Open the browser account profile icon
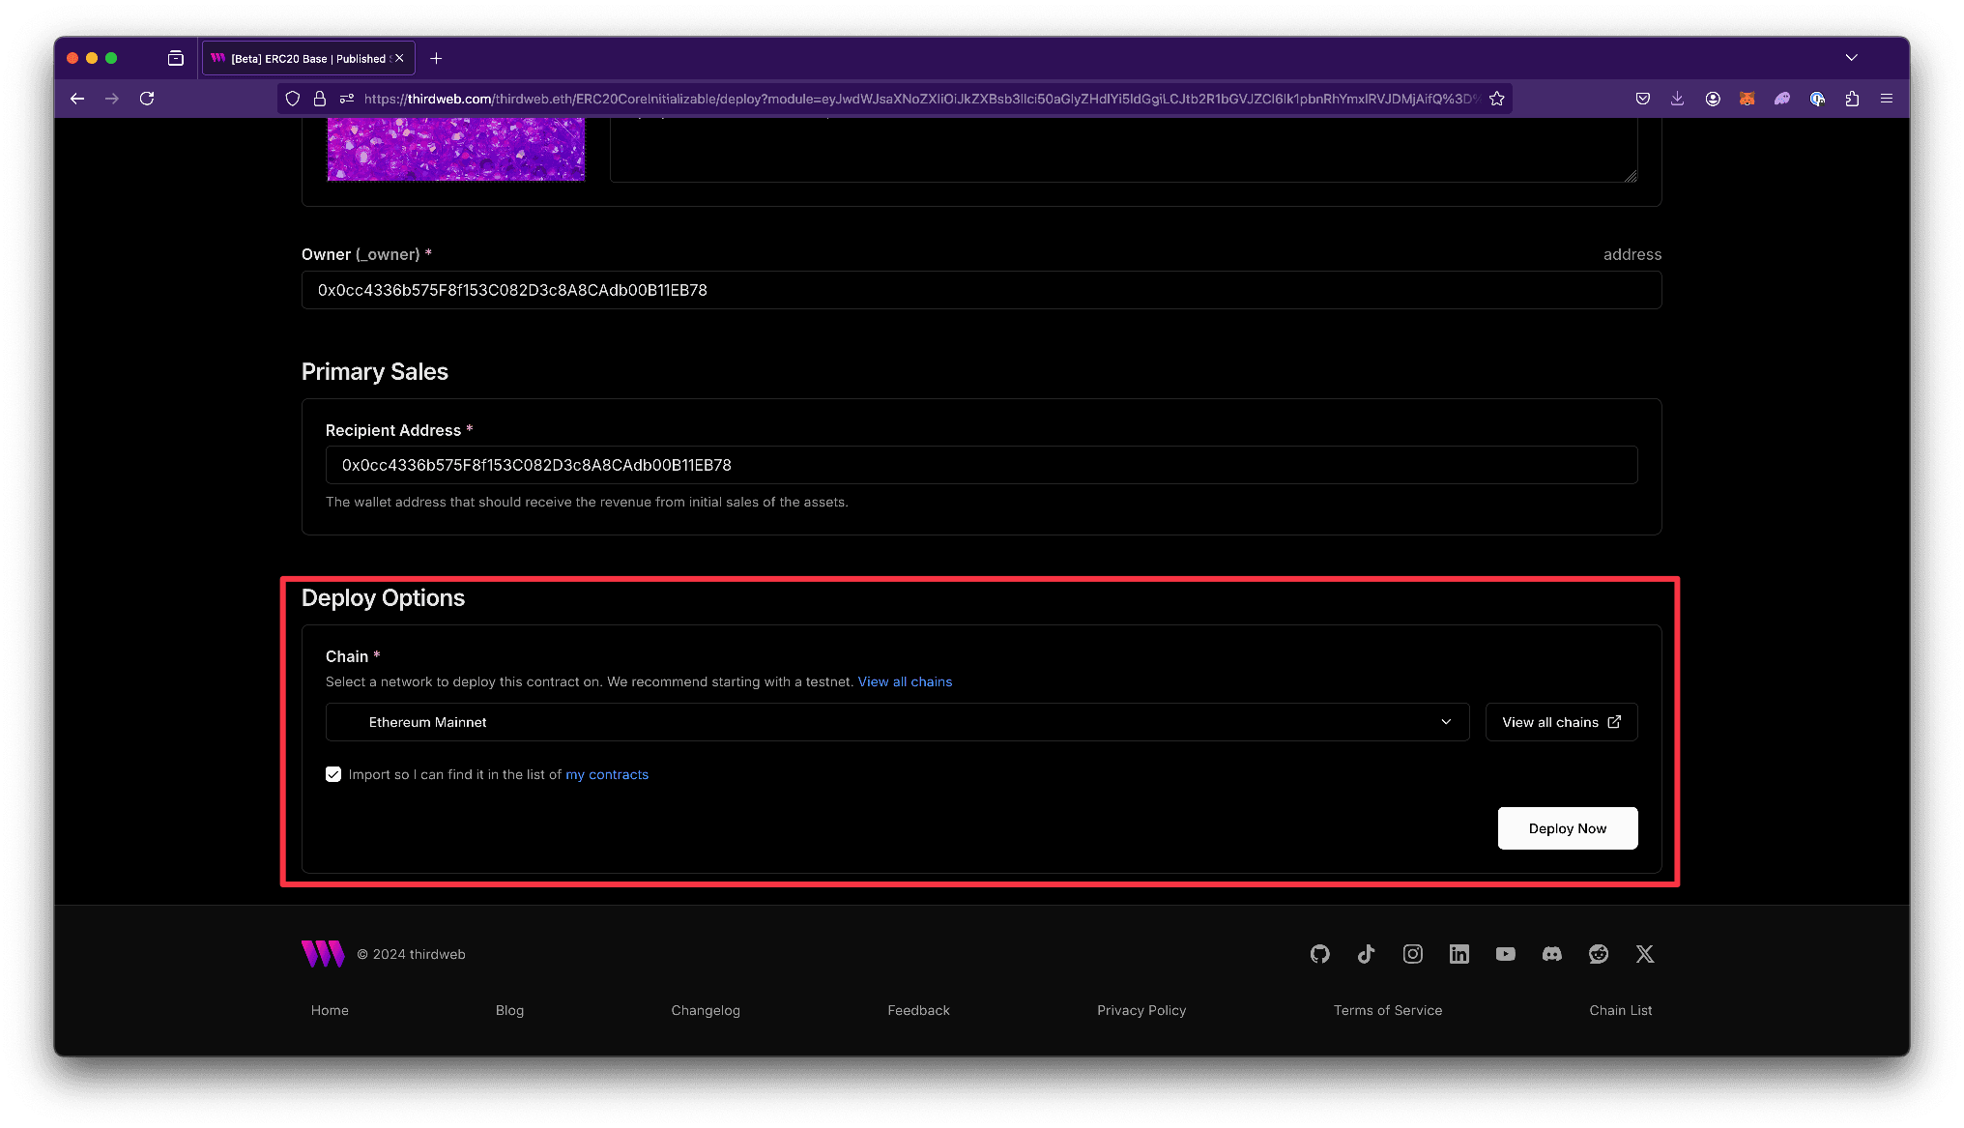Viewport: 1964px width, 1128px height. point(1713,98)
